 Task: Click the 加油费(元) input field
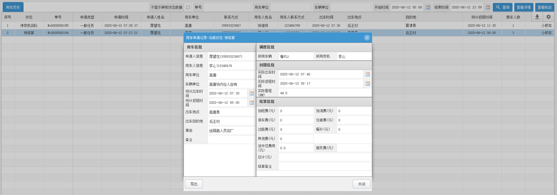click(354, 111)
